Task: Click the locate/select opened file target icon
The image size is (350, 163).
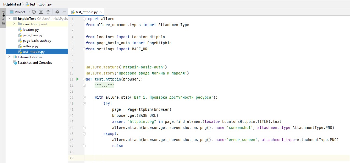Action: click(34, 12)
